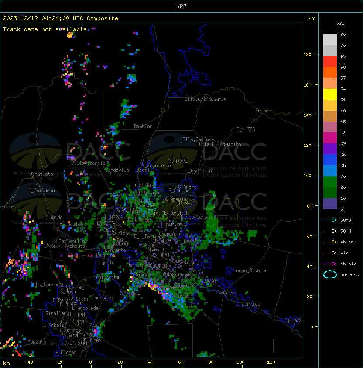Pick the red 60–65 dBZ legend band
363x368 pixels.
coord(330,62)
